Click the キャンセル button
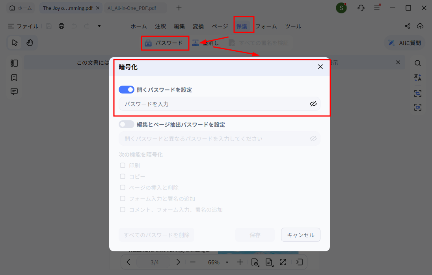 pos(300,235)
